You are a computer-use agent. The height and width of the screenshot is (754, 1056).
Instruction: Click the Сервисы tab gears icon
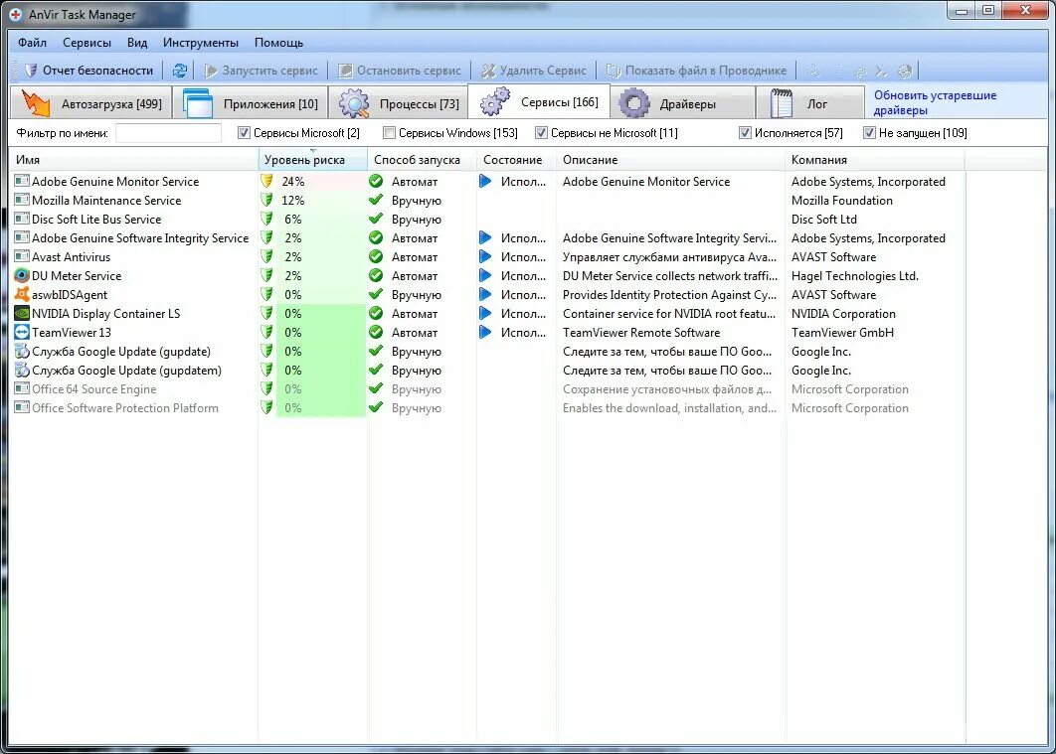[x=495, y=101]
